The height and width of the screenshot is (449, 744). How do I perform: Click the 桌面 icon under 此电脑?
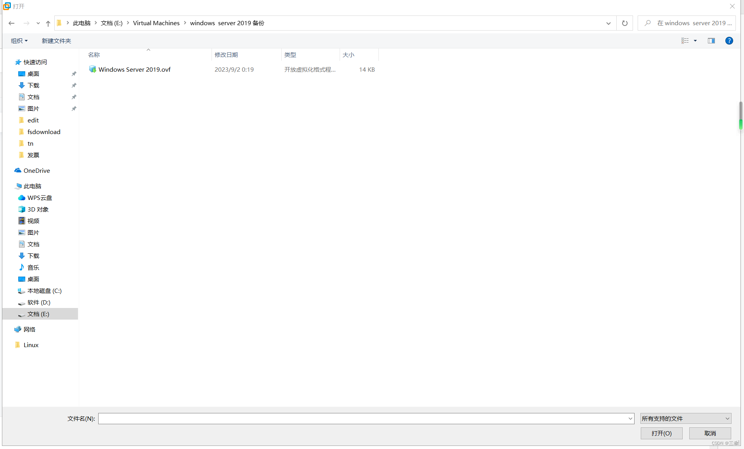22,279
